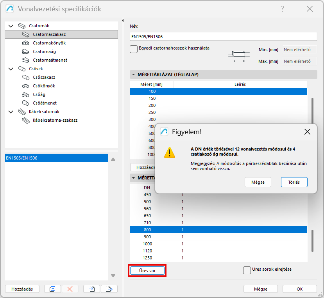Select DN 1000 row

218,244
